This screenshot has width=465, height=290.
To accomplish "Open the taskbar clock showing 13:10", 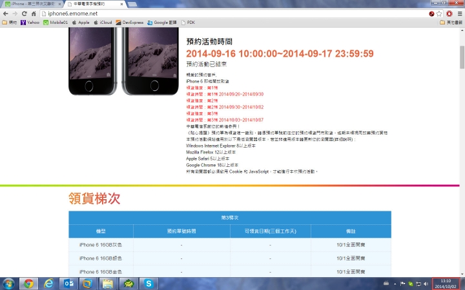I will click(446, 284).
